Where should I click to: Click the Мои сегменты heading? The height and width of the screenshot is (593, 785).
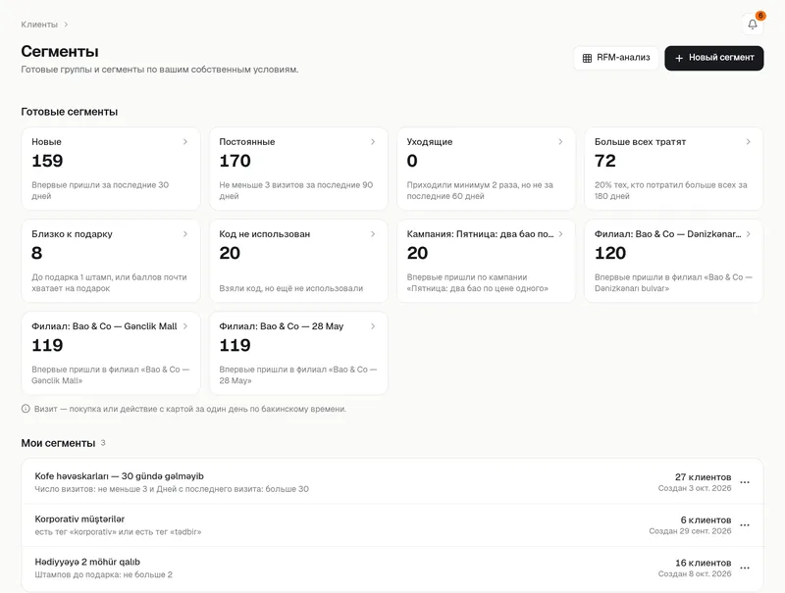(x=58, y=443)
